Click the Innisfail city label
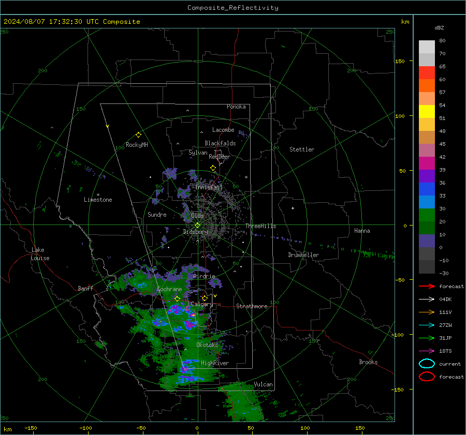466x435 pixels. tap(209, 187)
